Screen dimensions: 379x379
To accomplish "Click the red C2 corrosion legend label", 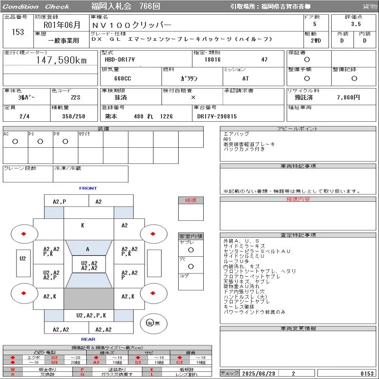I will (x=180, y=362).
